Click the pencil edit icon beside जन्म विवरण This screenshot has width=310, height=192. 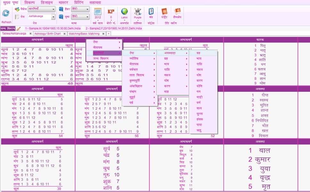pos(19,29)
